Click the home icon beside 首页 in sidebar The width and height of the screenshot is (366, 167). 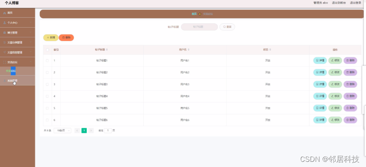pyautogui.click(x=4, y=13)
